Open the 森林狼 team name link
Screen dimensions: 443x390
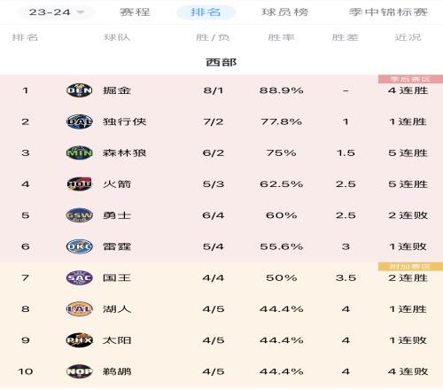(124, 152)
